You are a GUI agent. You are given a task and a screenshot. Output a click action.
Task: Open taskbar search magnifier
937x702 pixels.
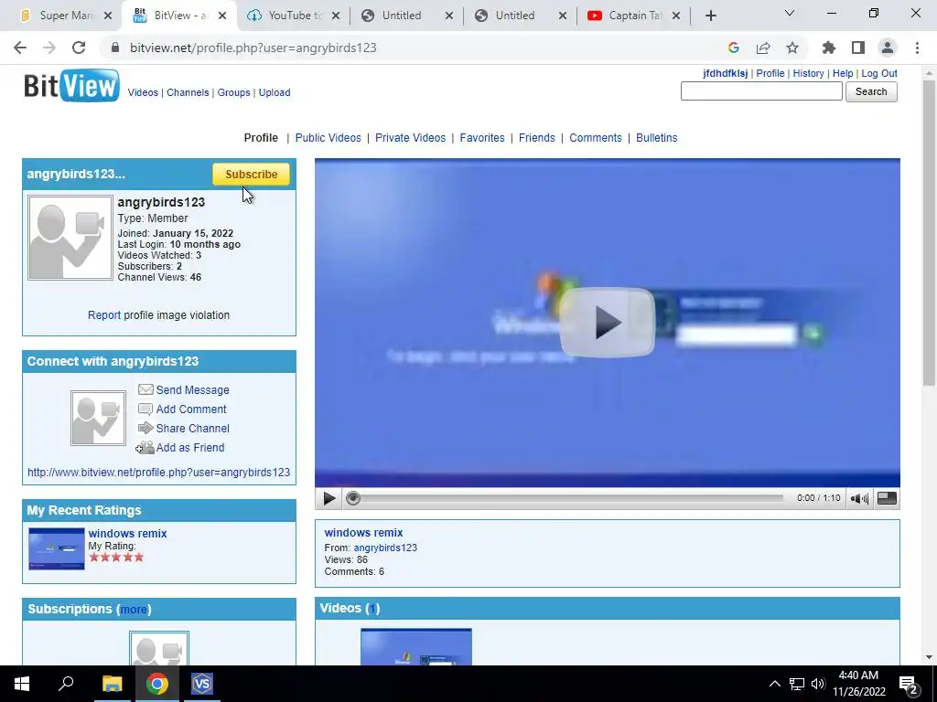pos(66,684)
